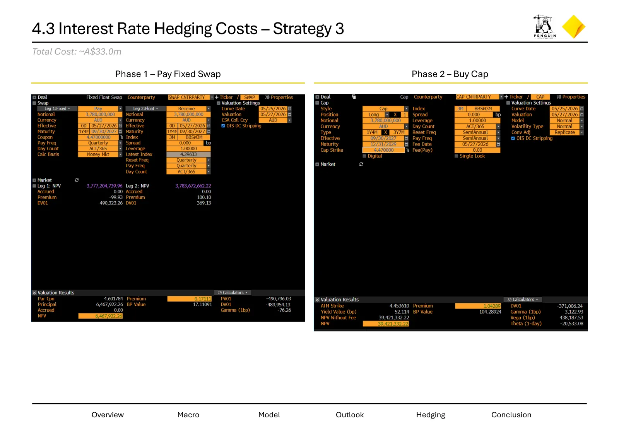
Task: Go to the Hedging section link
Action: 431,415
